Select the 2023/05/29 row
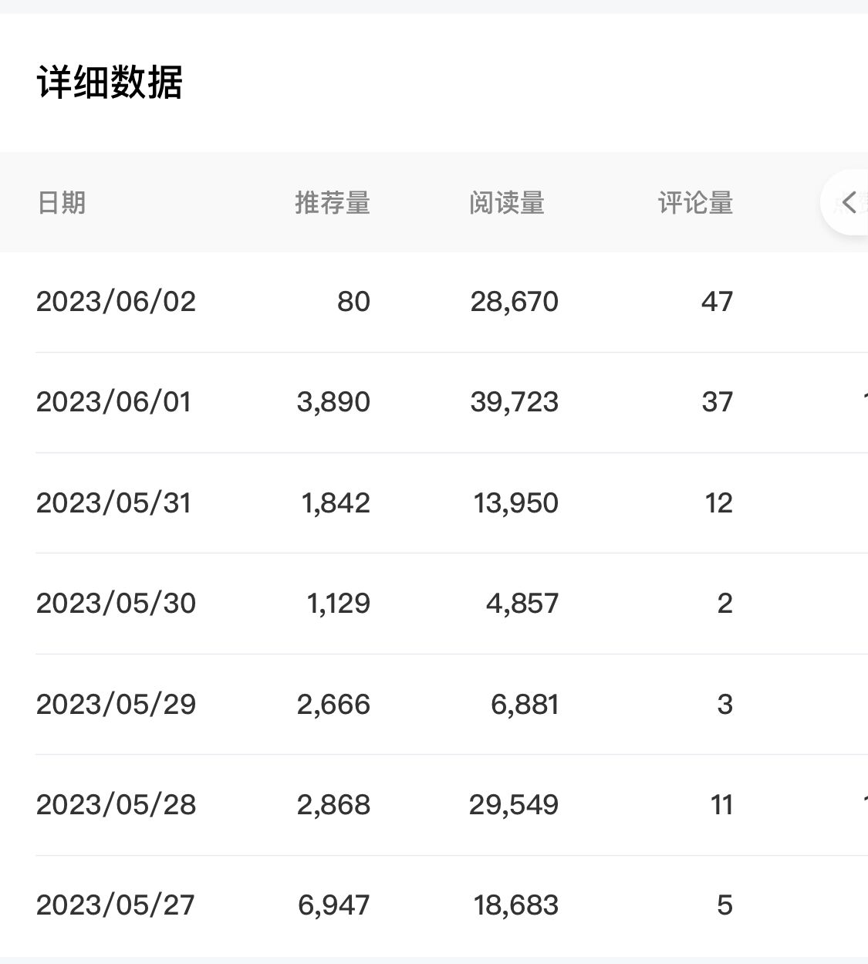Screen dimensions: 868x964 [115, 704]
